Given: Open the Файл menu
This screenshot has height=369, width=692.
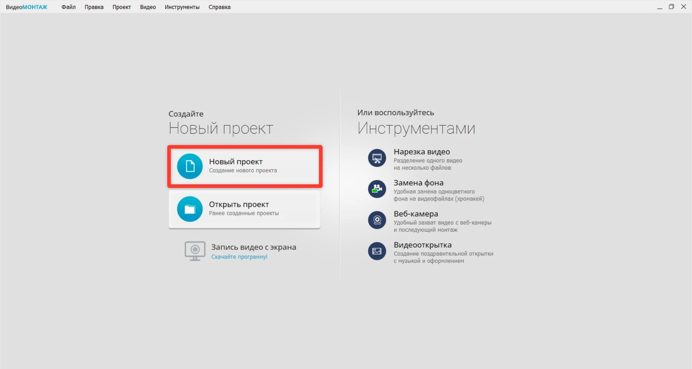Looking at the screenshot, I should [68, 7].
